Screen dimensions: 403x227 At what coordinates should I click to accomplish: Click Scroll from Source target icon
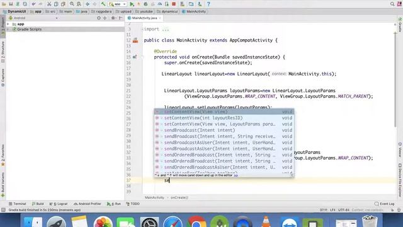tap(99, 18)
